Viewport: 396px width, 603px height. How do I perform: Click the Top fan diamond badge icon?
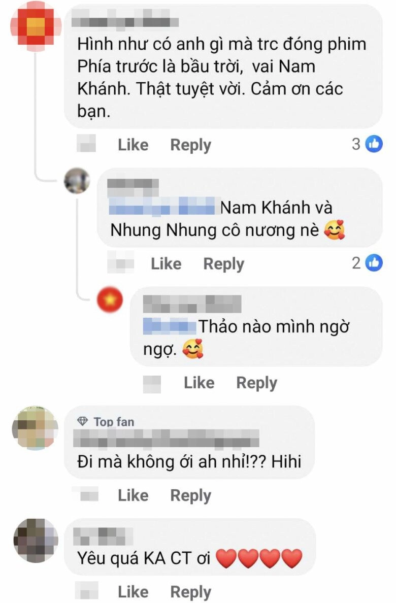coord(83,421)
